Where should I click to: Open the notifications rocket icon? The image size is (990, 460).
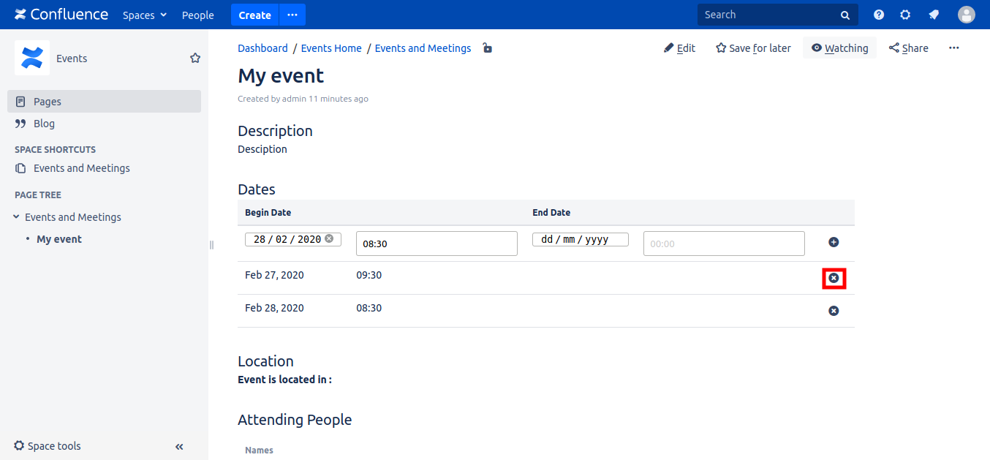pos(934,15)
